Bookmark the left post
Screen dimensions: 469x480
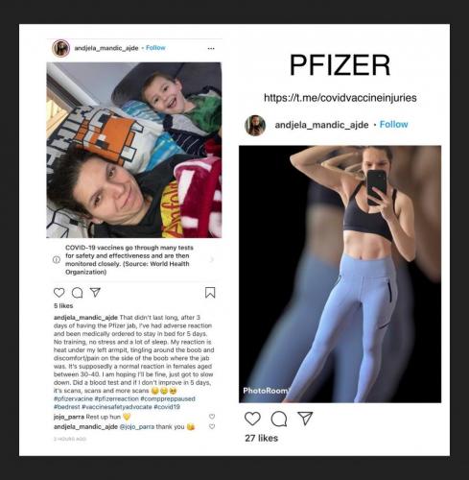pyautogui.click(x=210, y=293)
